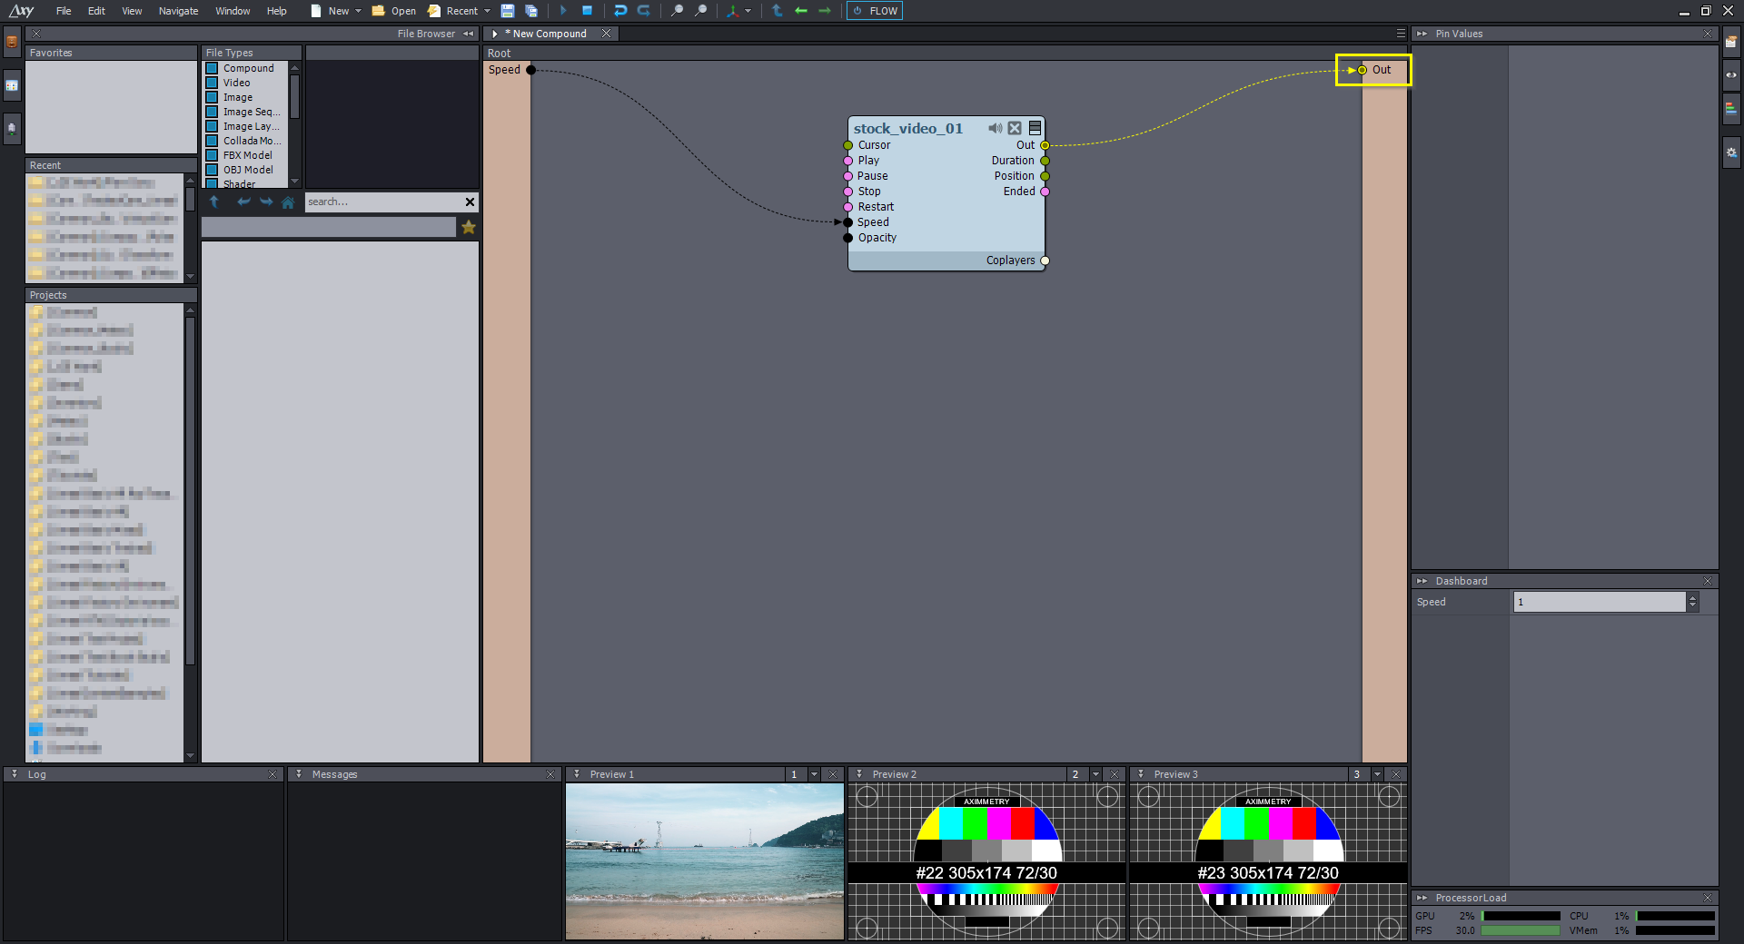Screen dimensions: 1744x944
Task: Open the View menu
Action: (x=132, y=11)
